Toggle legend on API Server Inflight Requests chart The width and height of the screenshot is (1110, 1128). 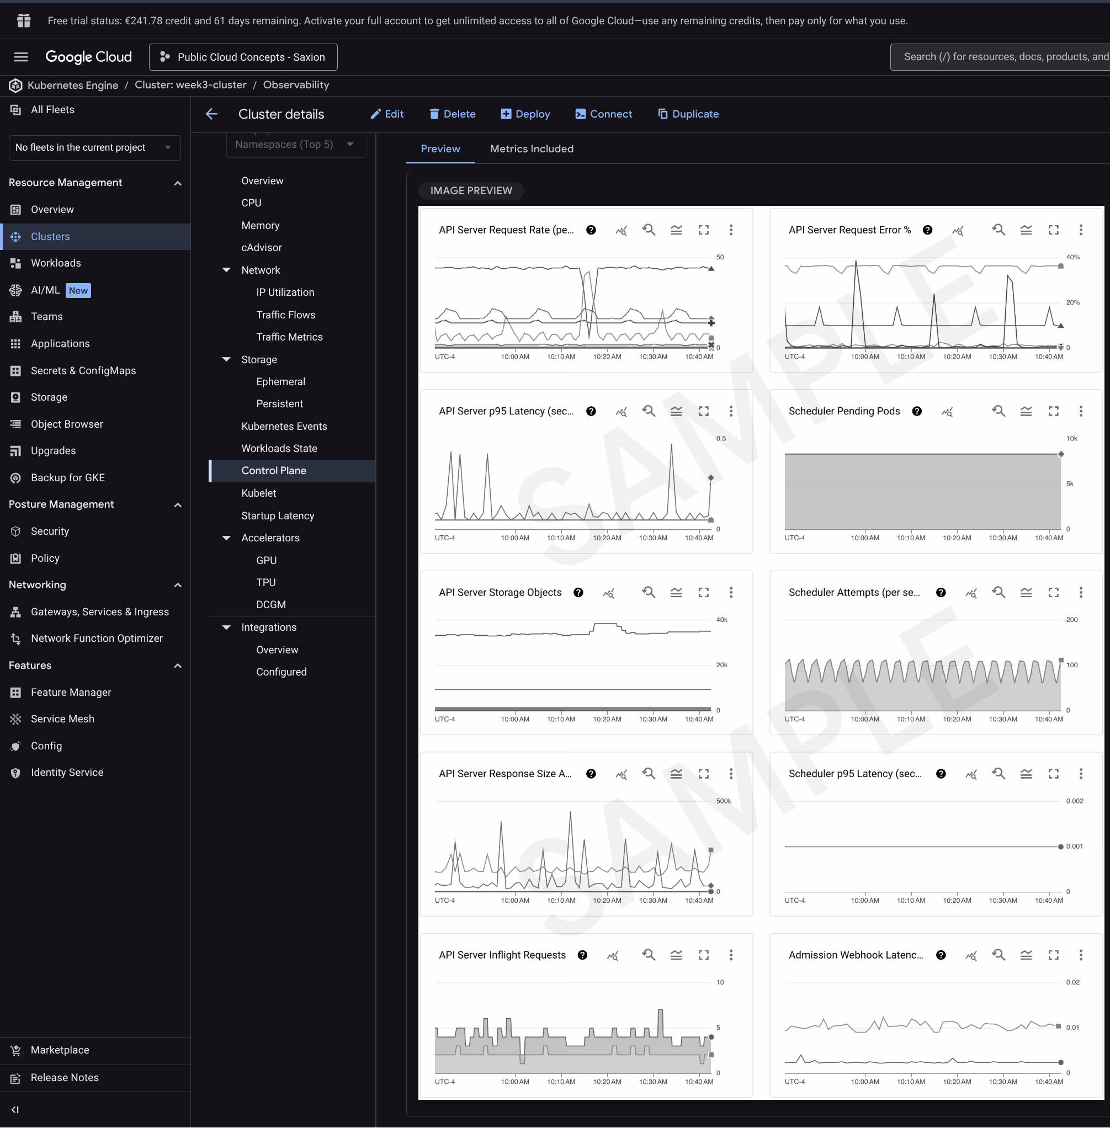tap(676, 955)
